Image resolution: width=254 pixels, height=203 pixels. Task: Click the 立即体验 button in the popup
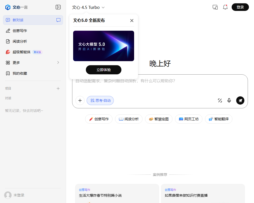[x=104, y=70]
